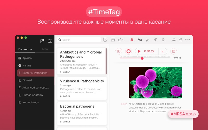Switch to the Теги tab
The width and height of the screenshot is (208, 130).
(45, 49)
